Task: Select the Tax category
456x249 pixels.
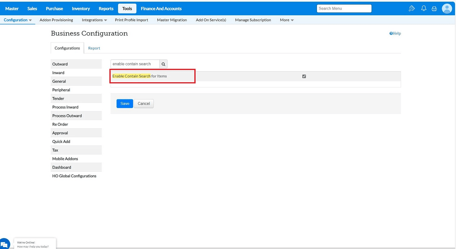Action: pos(76,150)
